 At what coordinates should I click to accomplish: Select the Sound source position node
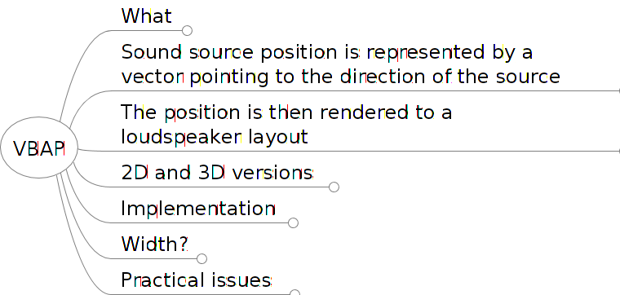pyautogui.click(x=340, y=64)
